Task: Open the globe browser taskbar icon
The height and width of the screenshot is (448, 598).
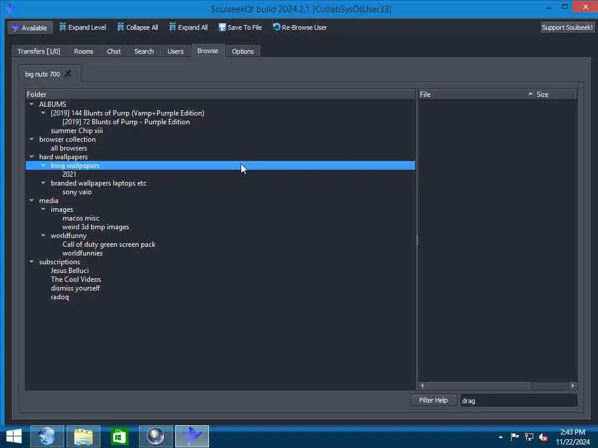Action: [47, 436]
